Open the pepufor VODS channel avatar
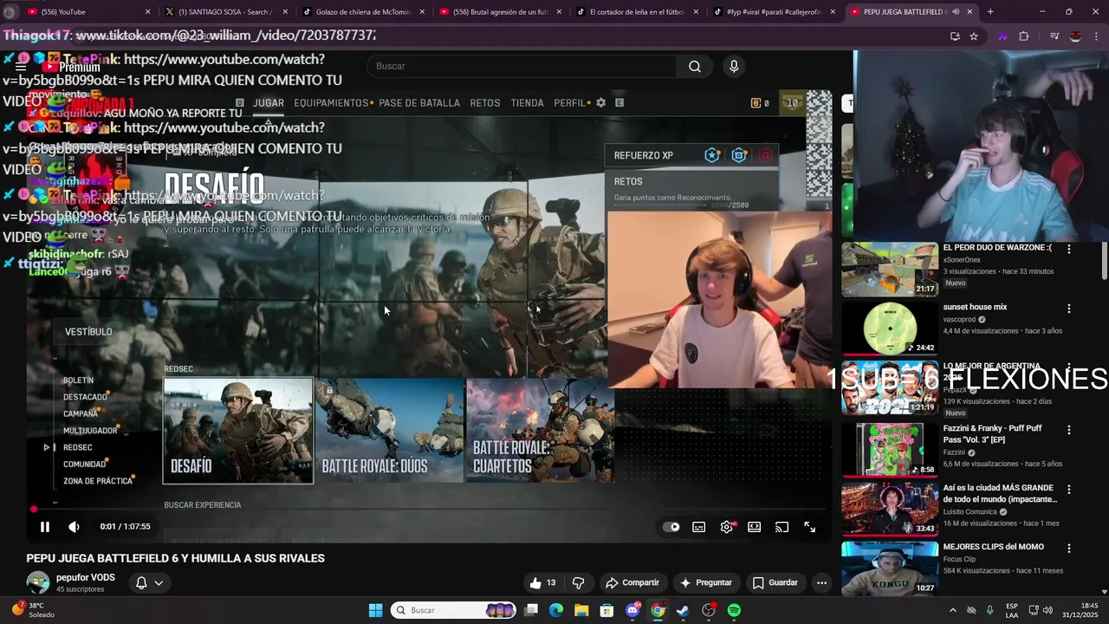 pyautogui.click(x=37, y=582)
